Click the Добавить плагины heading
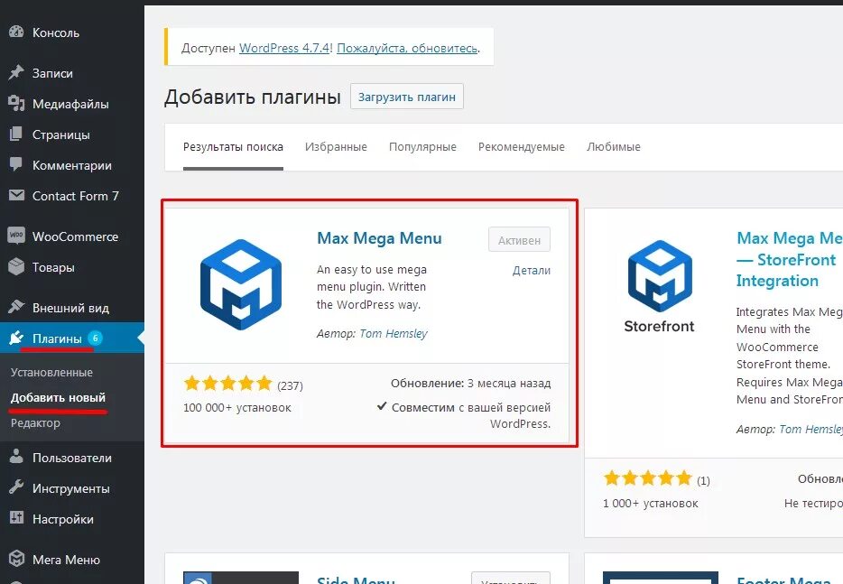The width and height of the screenshot is (843, 584). [253, 97]
